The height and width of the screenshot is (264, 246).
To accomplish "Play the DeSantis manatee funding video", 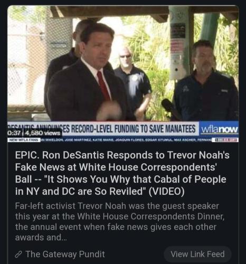I will (123, 74).
